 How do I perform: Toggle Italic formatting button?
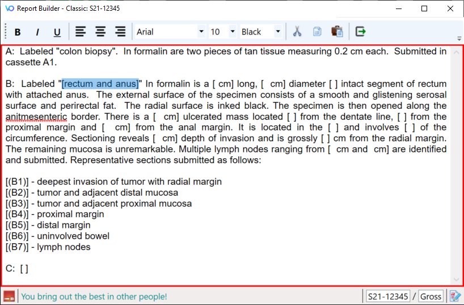click(x=37, y=32)
